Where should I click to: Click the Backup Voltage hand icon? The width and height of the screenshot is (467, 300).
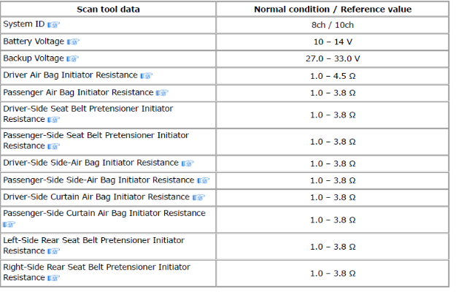tap(72, 59)
